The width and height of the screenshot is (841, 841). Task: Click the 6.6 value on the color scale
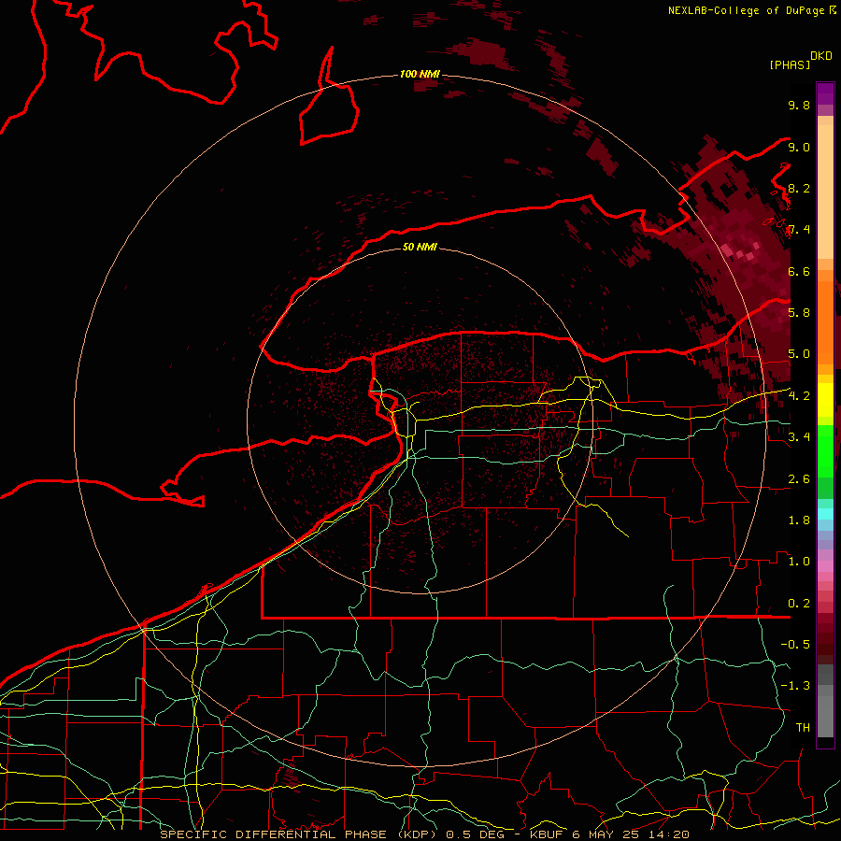[799, 271]
